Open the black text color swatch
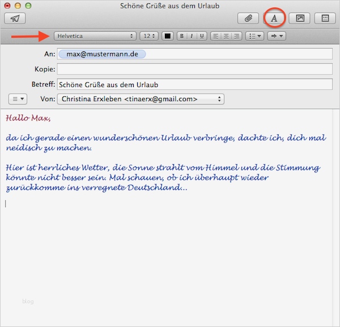The height and width of the screenshot is (327, 340). click(x=167, y=36)
